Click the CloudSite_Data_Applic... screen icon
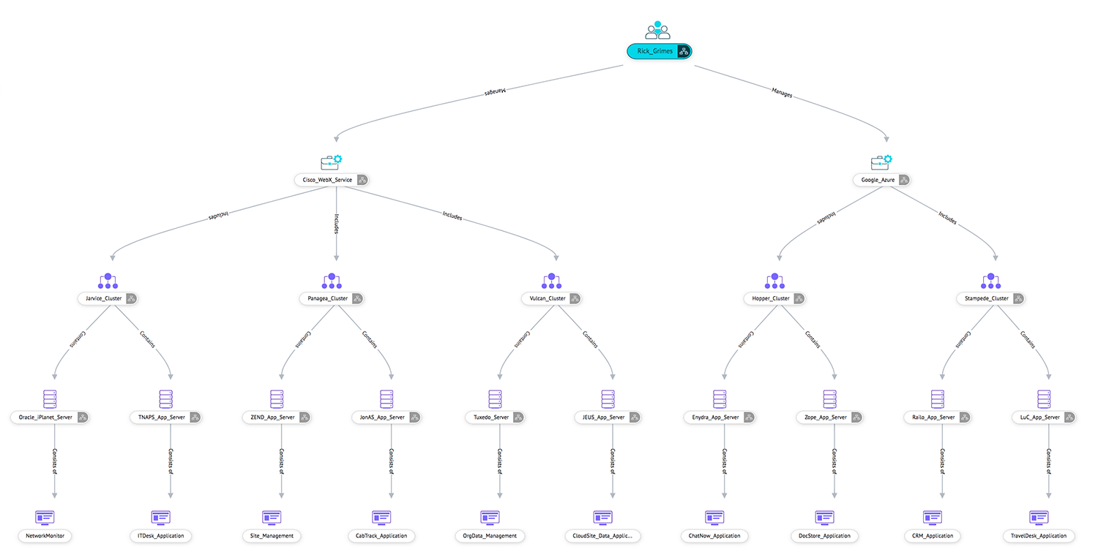This screenshot has width=1098, height=560. click(602, 518)
